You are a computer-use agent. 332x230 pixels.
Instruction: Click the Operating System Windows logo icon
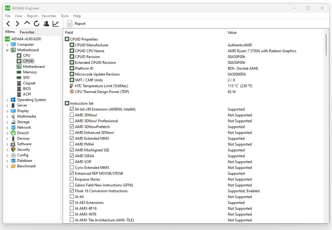click(x=13, y=100)
